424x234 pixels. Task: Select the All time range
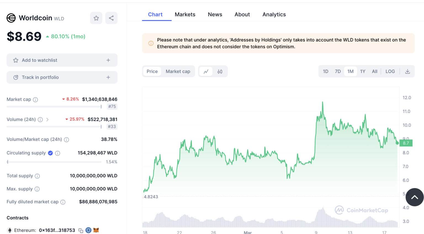(x=374, y=72)
